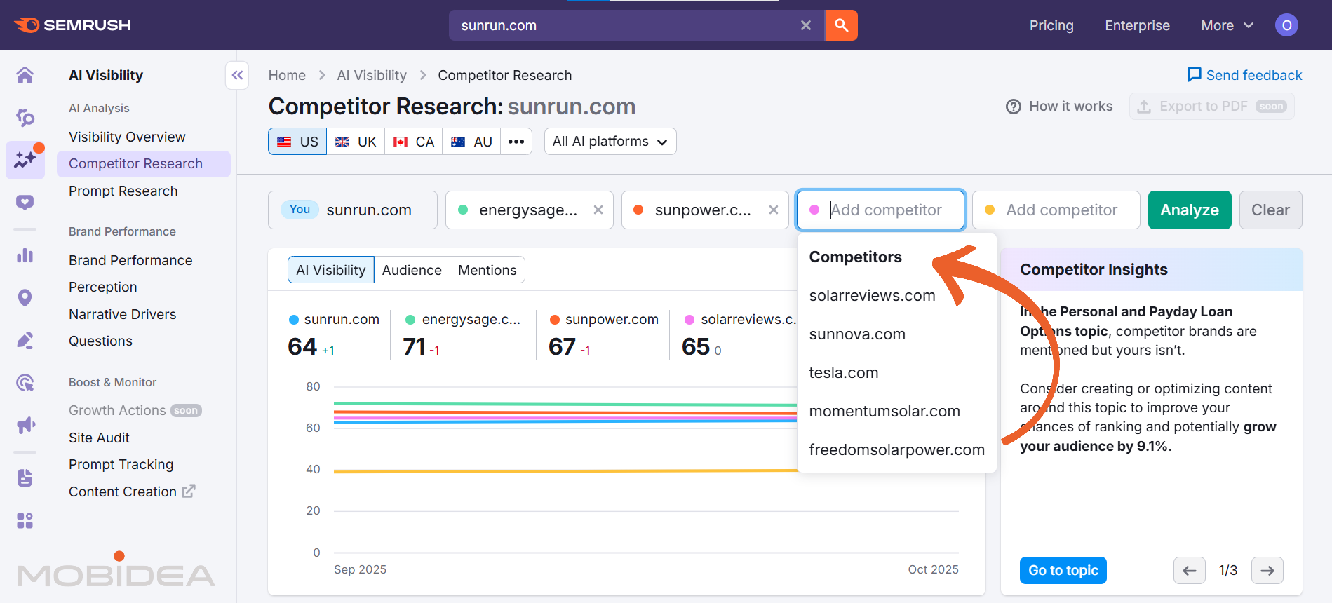Viewport: 1332px width, 603px height.
Task: Toggle energysage.com series in chart legend
Action: click(x=463, y=320)
